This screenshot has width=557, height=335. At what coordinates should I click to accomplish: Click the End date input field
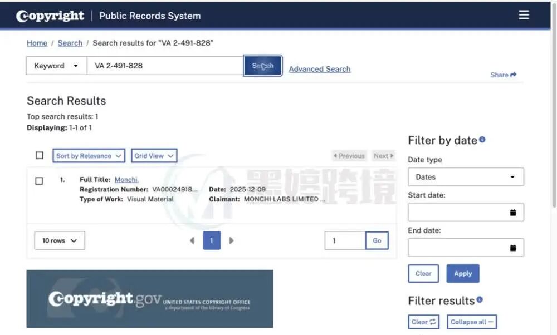coord(466,247)
